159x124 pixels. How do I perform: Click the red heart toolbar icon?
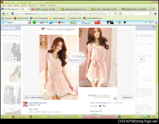98,22
